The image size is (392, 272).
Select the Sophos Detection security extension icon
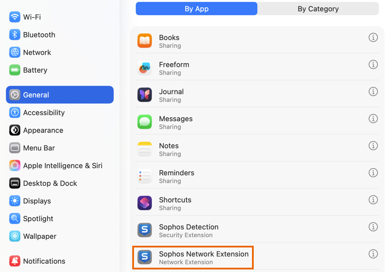144,230
